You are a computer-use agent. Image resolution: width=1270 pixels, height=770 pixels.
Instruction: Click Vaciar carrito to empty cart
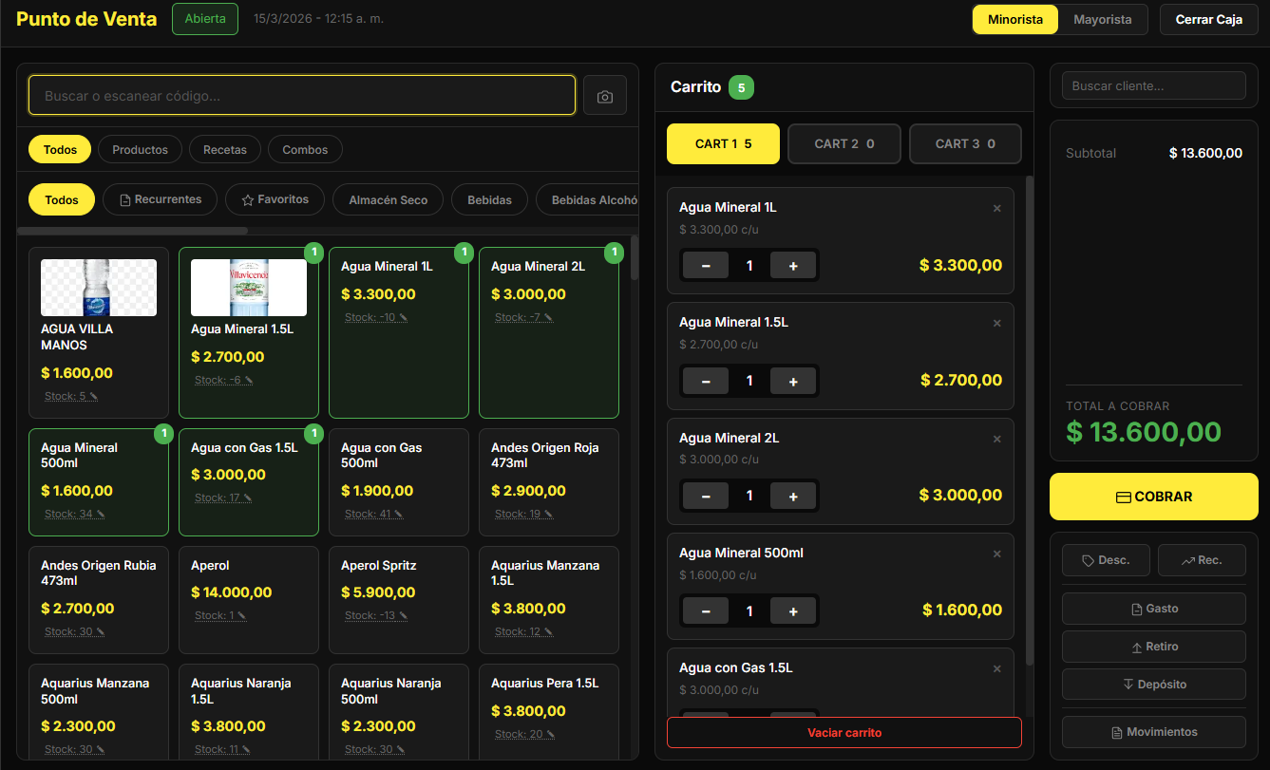[844, 733]
